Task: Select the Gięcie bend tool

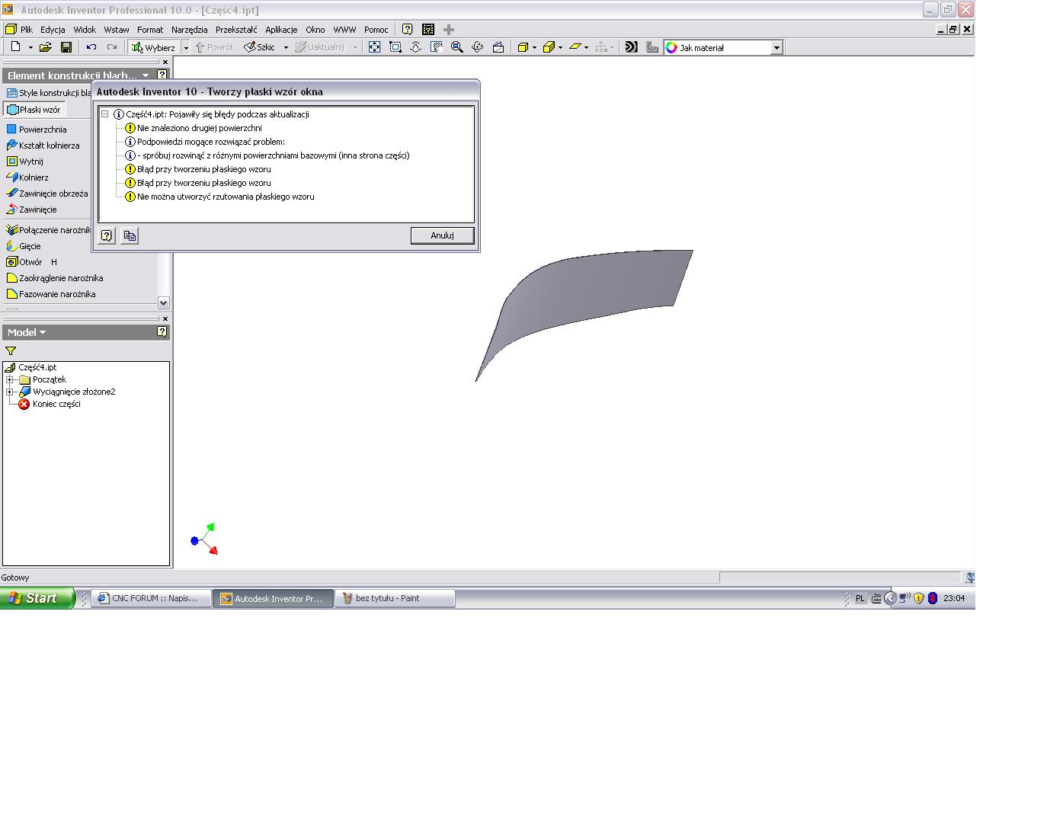Action: (24, 246)
